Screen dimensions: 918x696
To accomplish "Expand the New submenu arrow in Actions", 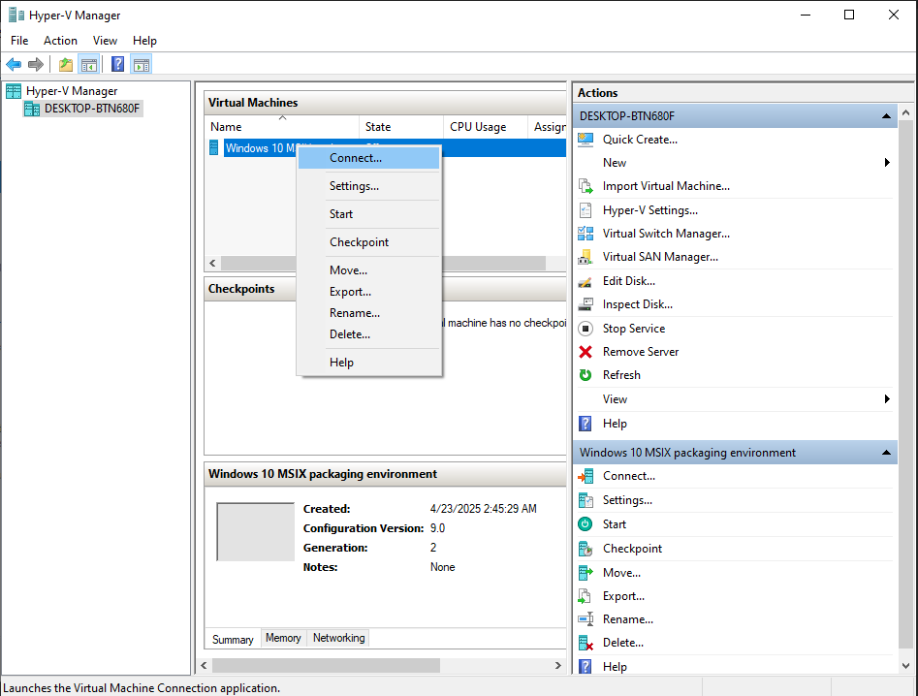I will [x=887, y=163].
